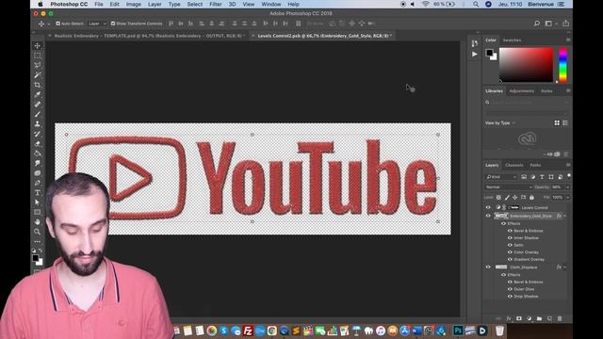Switch to the Swatches tab

[x=512, y=40]
